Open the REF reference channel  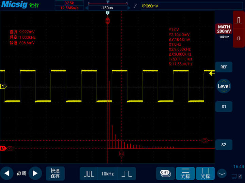224,67
